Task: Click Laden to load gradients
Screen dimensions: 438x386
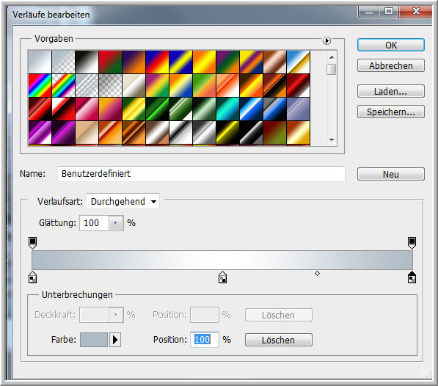Action: point(391,91)
